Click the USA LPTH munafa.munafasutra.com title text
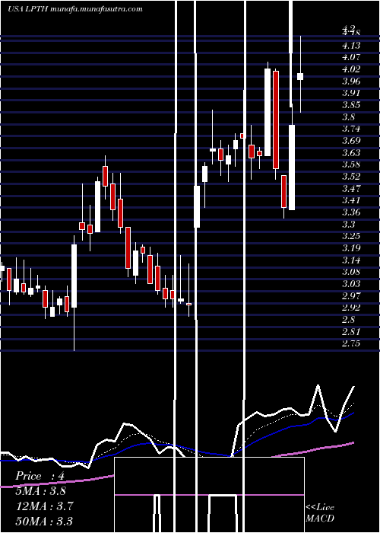 75,9
